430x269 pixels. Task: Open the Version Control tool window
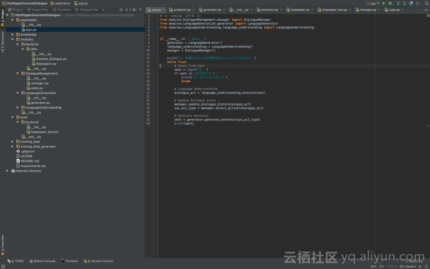coord(98,261)
